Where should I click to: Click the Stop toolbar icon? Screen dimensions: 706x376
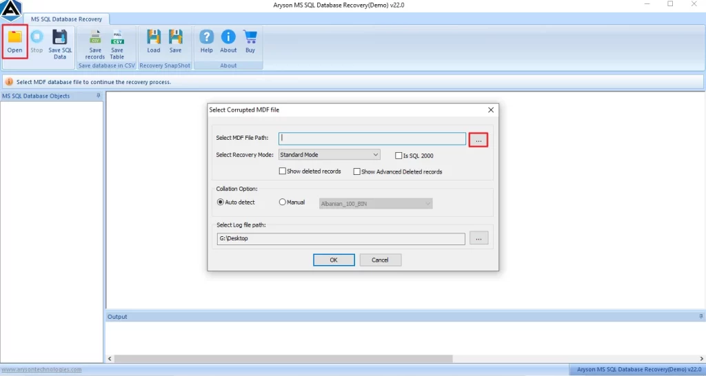coord(37,41)
